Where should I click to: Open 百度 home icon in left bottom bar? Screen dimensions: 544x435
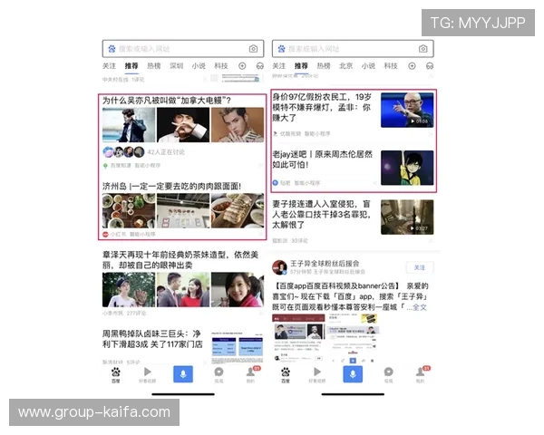[x=115, y=375]
